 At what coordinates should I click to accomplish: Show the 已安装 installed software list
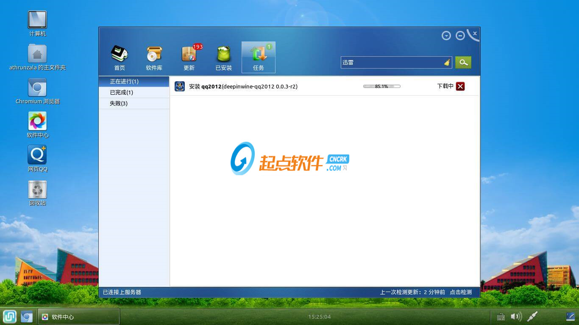point(224,58)
